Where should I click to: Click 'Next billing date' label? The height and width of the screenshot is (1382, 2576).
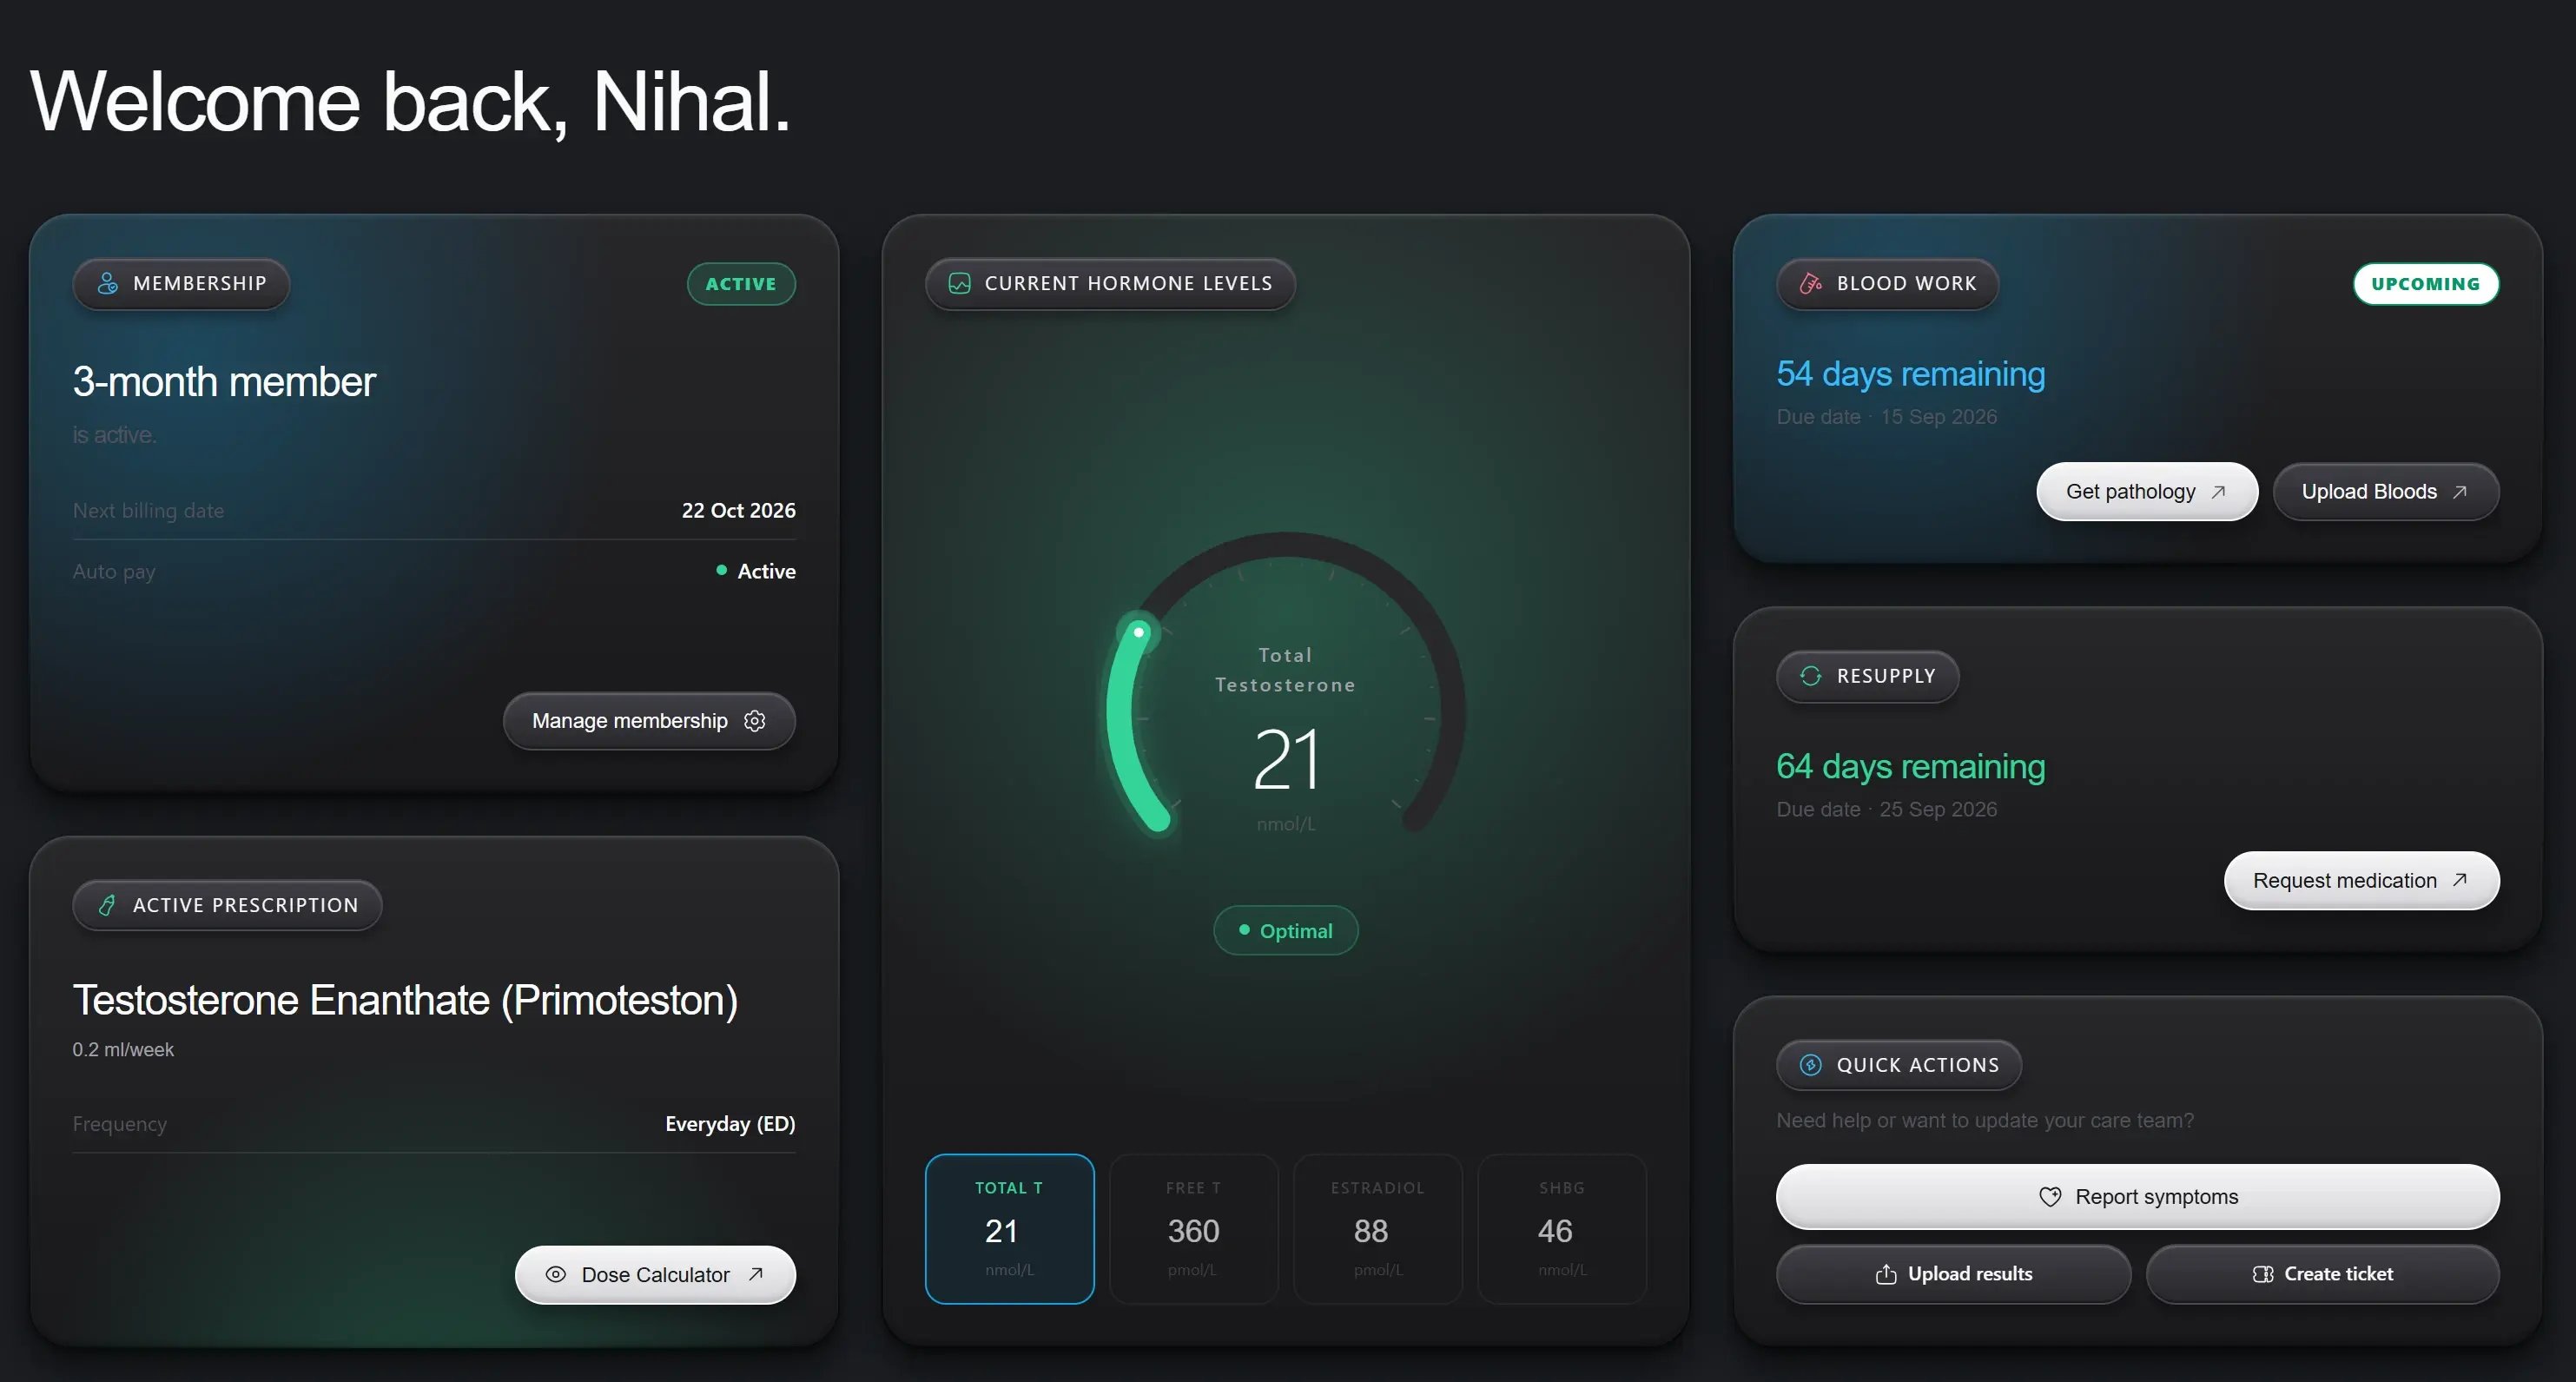pyautogui.click(x=148, y=511)
